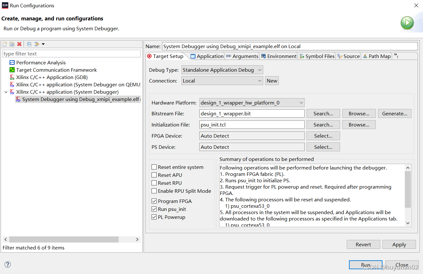Click the Environment tab icon

[263, 56]
